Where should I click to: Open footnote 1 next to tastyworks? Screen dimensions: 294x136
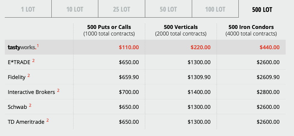(x=38, y=46)
